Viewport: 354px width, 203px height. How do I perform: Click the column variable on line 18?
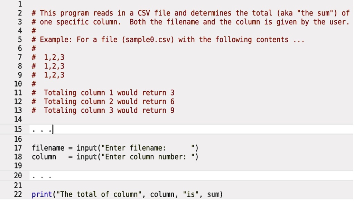pyautogui.click(x=44, y=156)
